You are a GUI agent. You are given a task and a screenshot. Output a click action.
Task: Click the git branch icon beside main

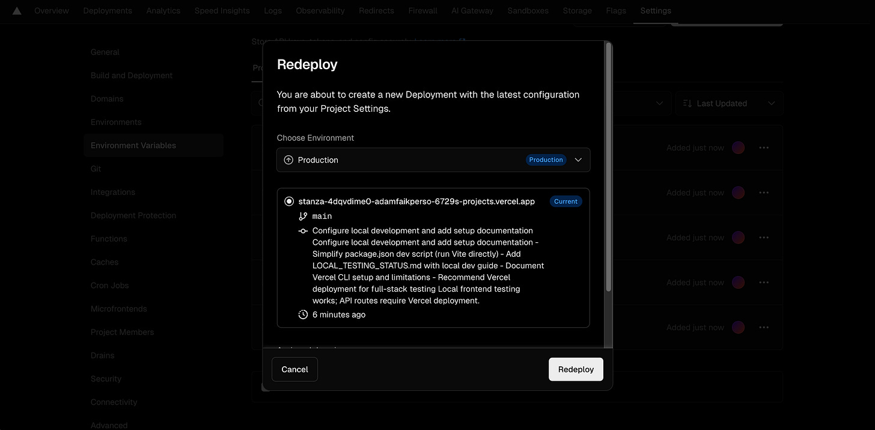pos(302,215)
